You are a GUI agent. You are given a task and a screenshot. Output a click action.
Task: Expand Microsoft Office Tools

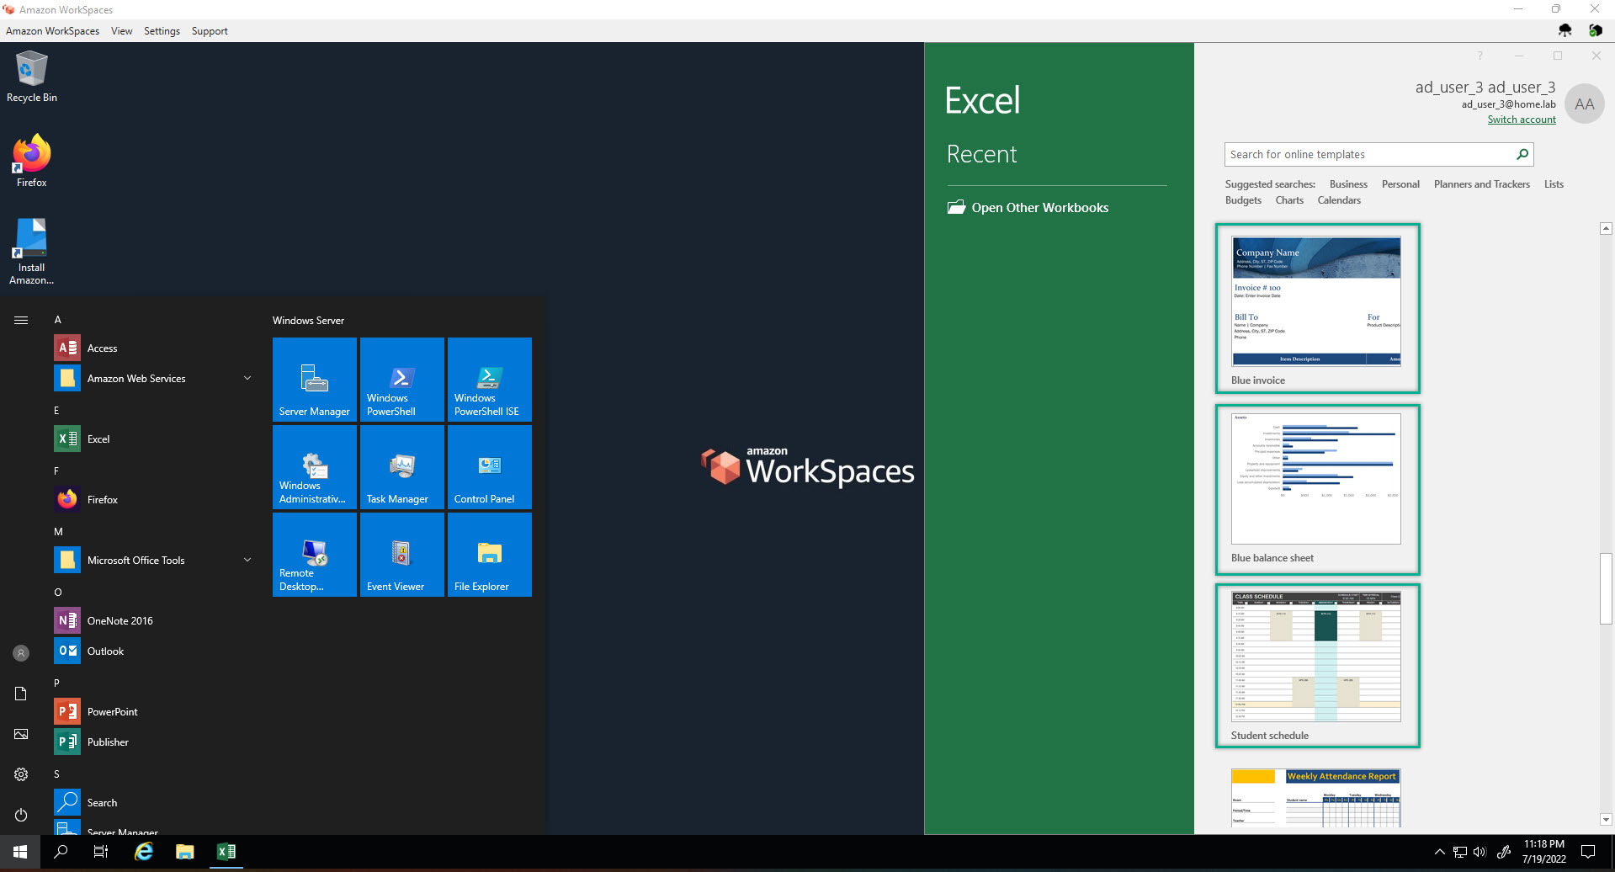(247, 559)
